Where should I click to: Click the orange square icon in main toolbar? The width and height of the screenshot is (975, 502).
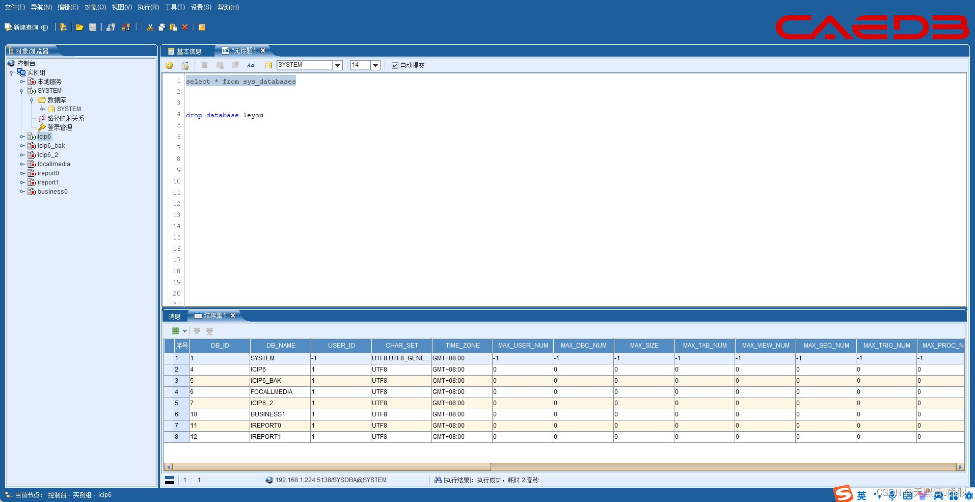pyautogui.click(x=202, y=27)
